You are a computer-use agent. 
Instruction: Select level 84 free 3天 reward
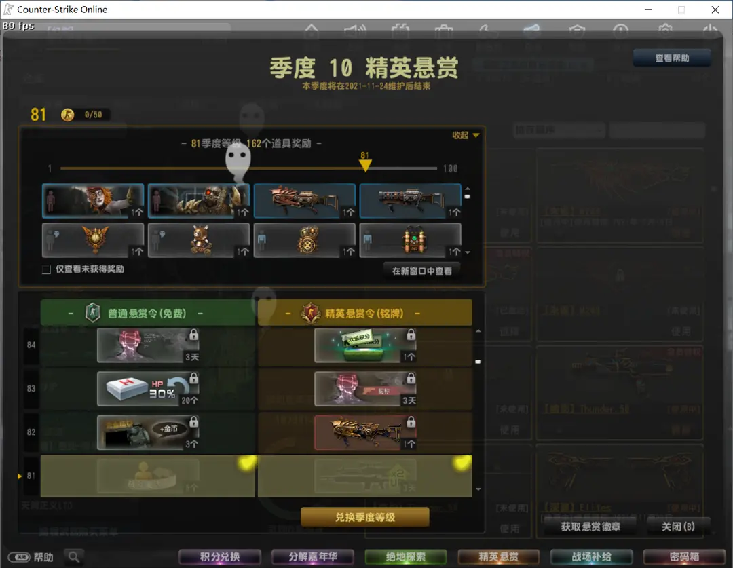pyautogui.click(x=148, y=345)
